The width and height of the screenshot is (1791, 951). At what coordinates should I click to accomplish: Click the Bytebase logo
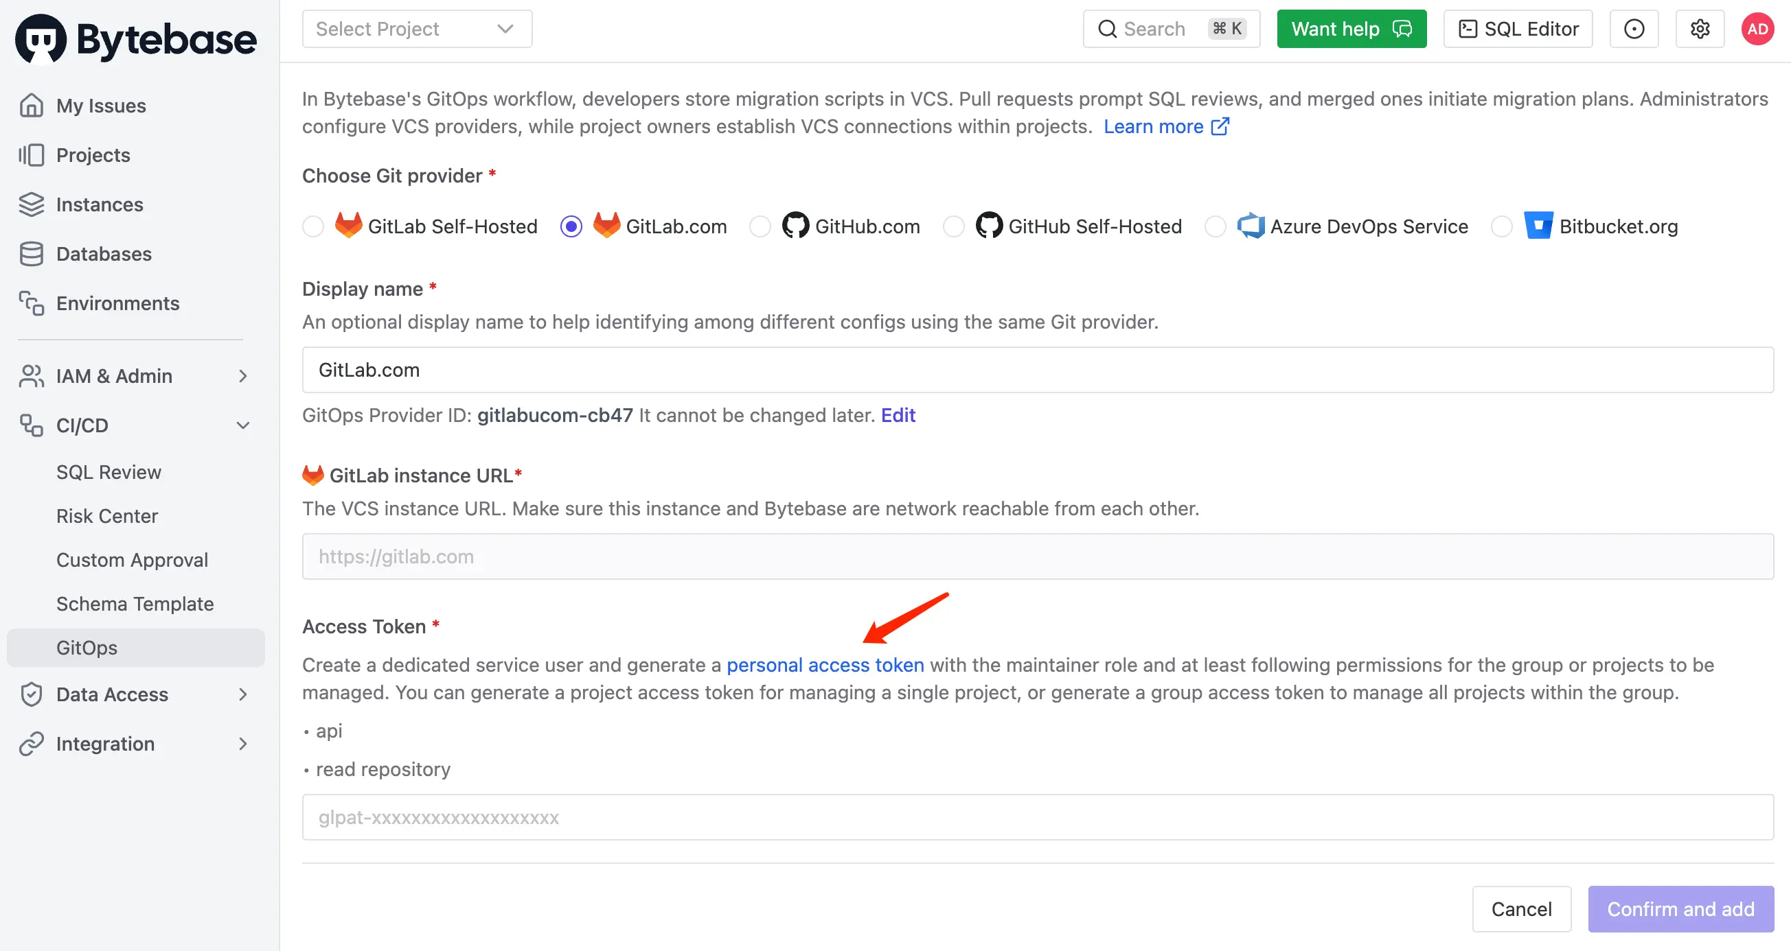[x=136, y=39]
